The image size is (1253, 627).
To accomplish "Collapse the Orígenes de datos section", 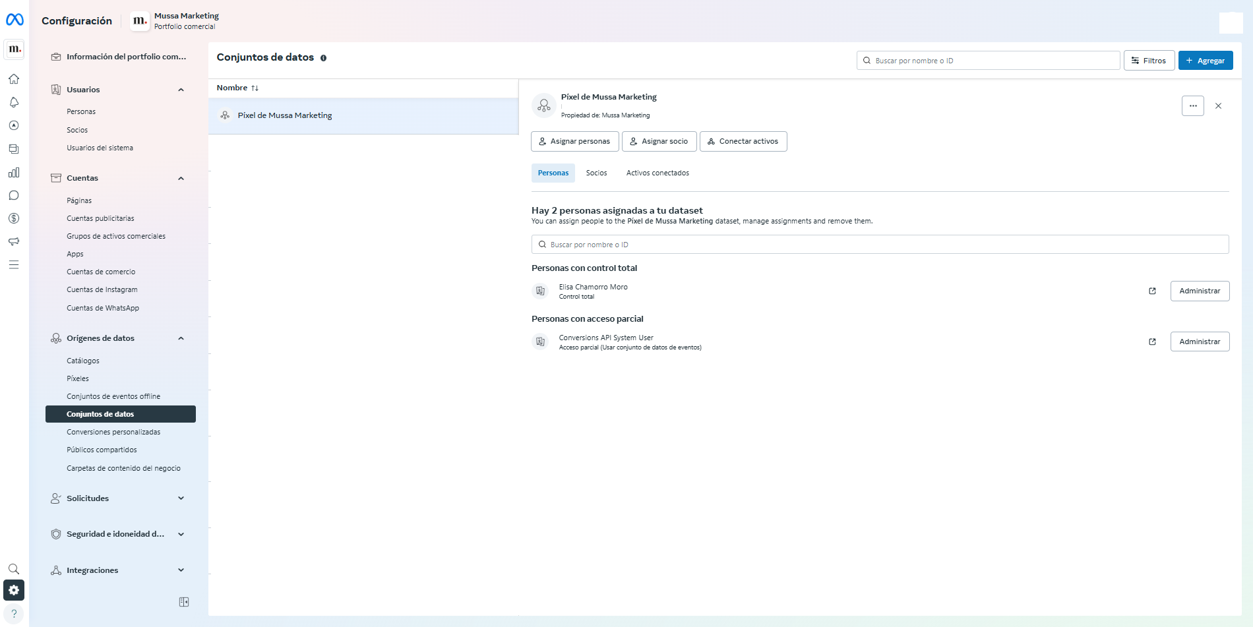I will 181,338.
